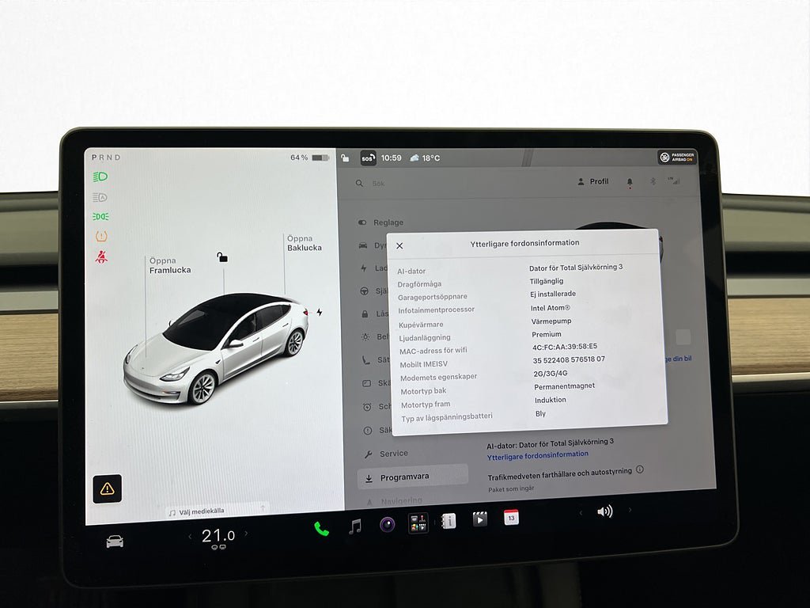Tap the Sök search field
This screenshot has height=608, width=810.
378,184
